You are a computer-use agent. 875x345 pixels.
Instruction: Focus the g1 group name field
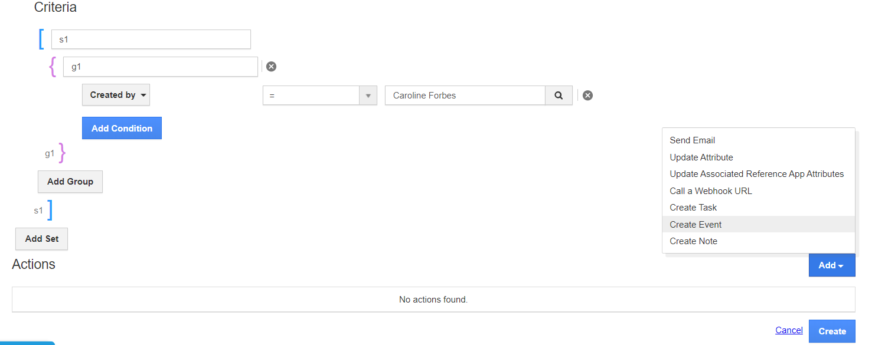click(x=161, y=67)
